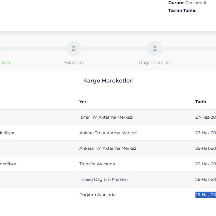Screen dimensions: 216x216
Task: Click the Tarih column header
Action: tap(201, 102)
